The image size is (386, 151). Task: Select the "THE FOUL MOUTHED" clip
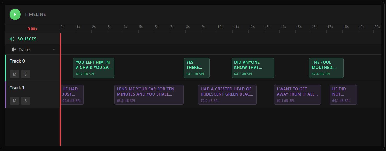pos(326,68)
